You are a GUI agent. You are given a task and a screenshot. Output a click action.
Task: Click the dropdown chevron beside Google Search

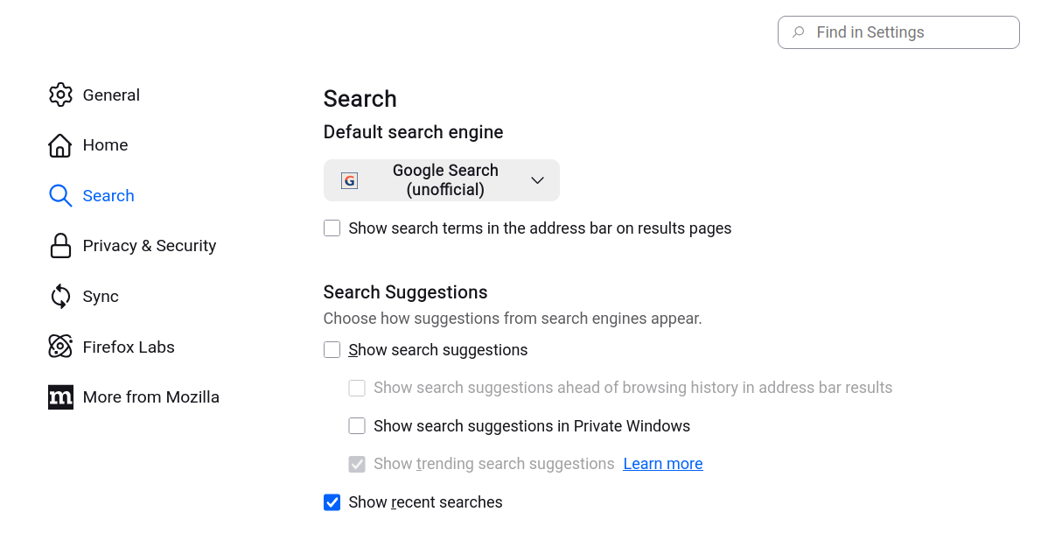(x=537, y=180)
